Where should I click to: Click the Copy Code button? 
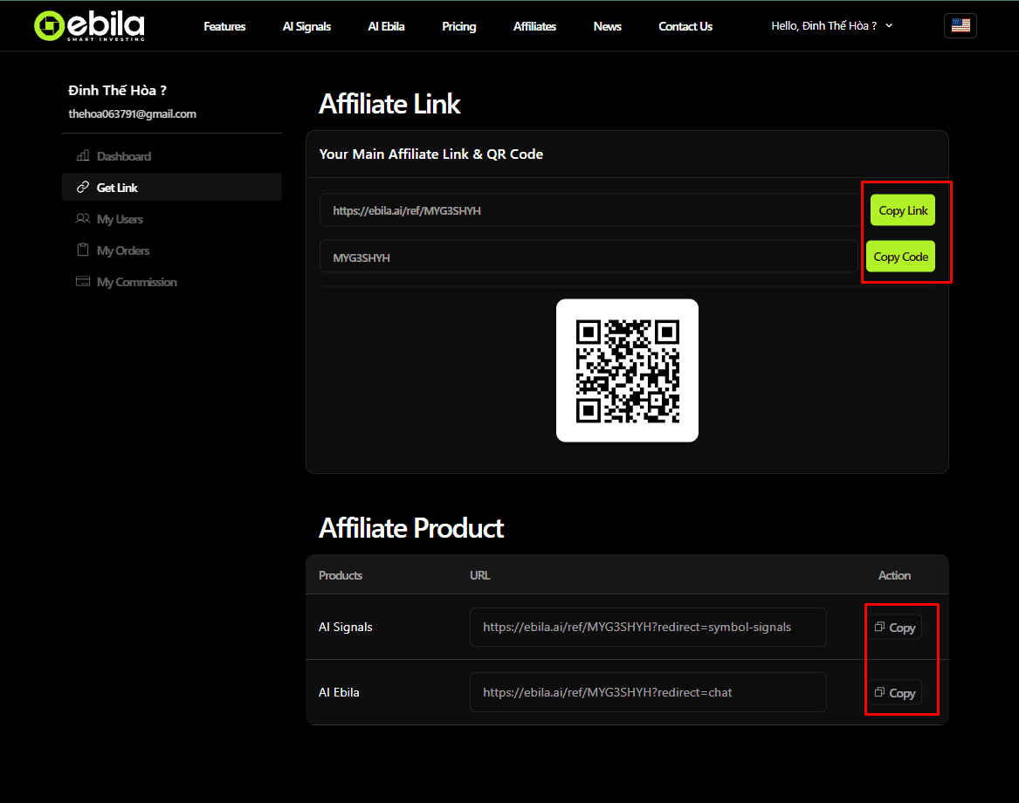900,256
